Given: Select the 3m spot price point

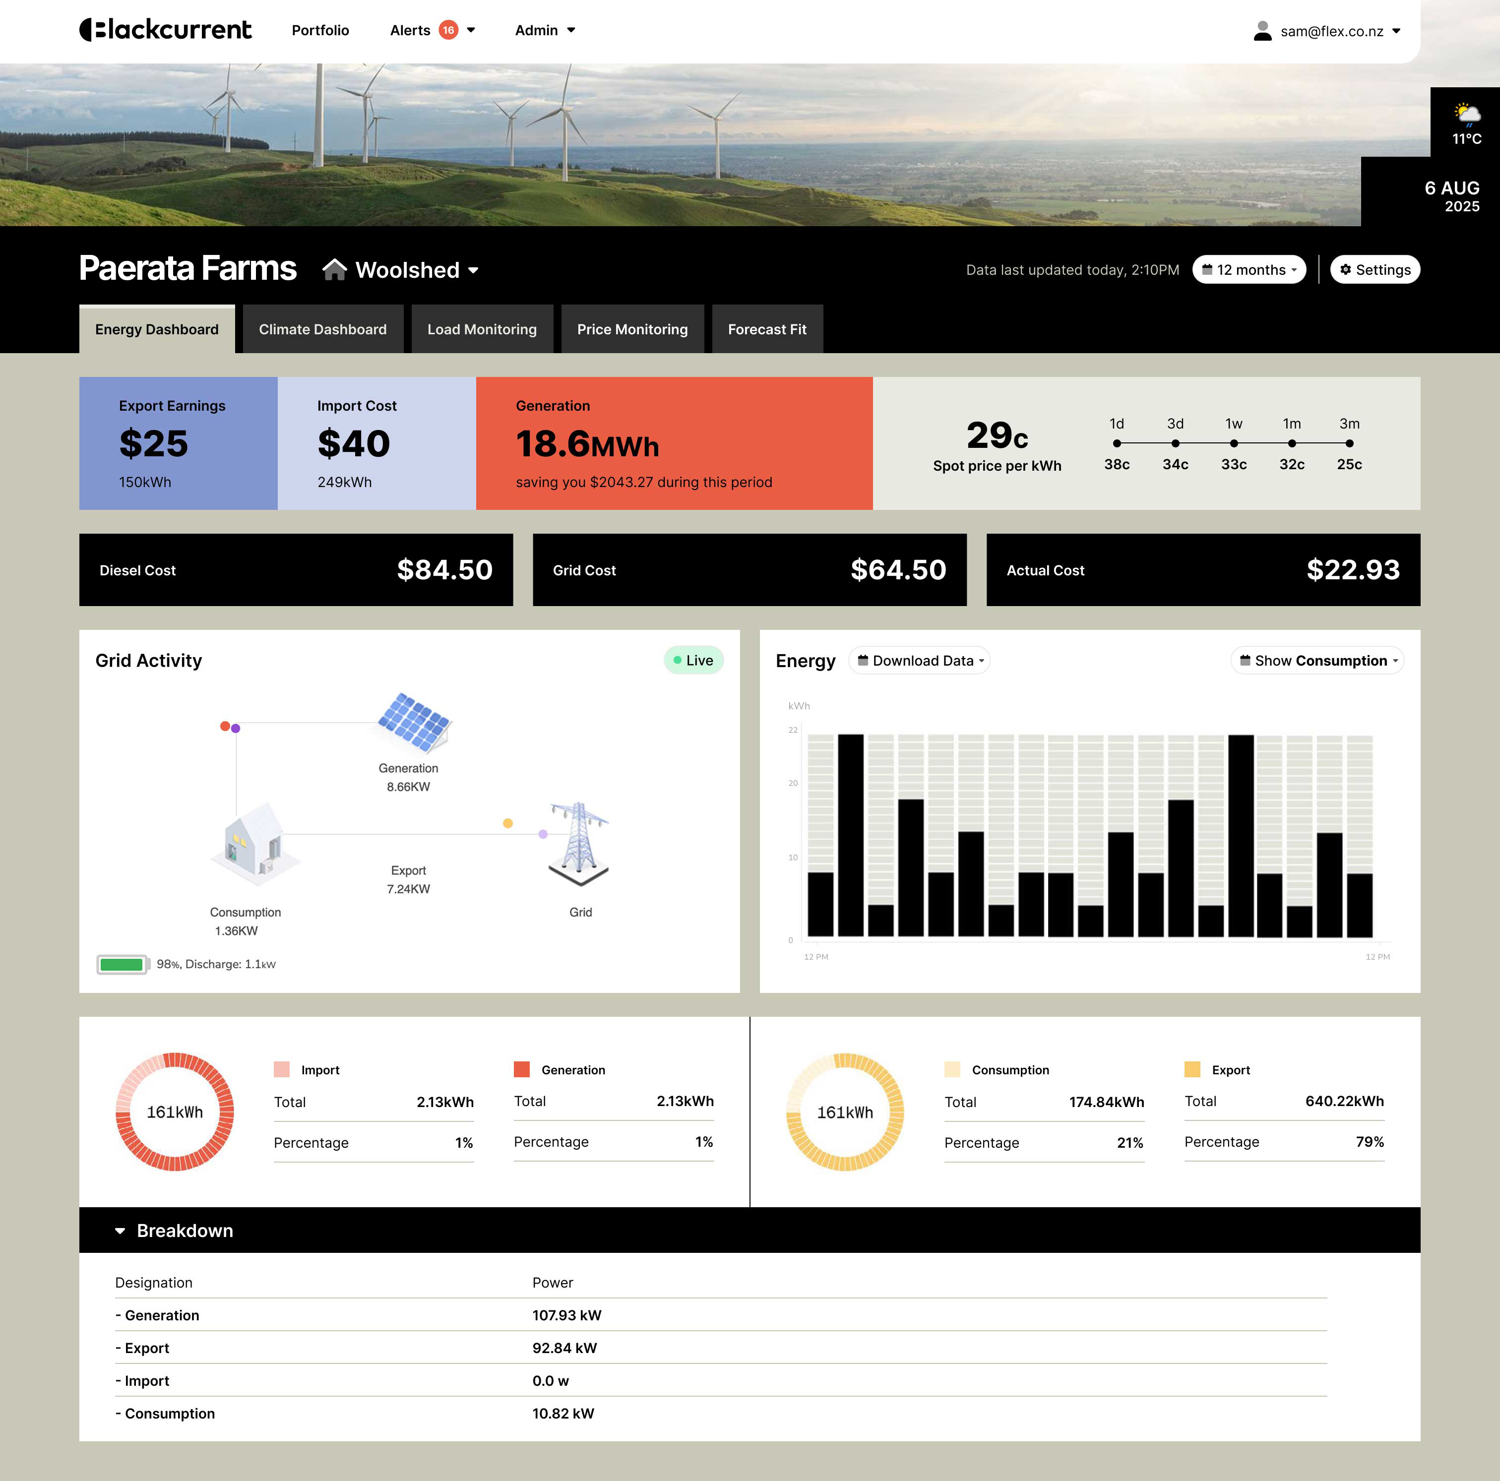Looking at the screenshot, I should pos(1349,443).
